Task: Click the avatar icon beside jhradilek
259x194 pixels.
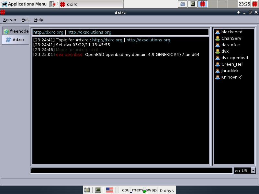Action: click(x=218, y=70)
